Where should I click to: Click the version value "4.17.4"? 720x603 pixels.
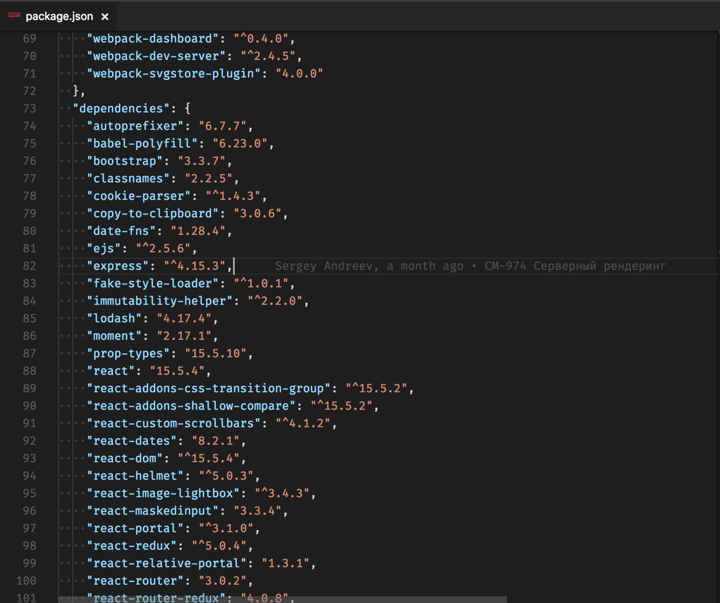coord(184,318)
